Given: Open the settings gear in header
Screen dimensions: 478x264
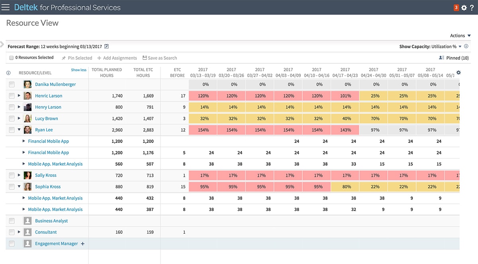Looking at the screenshot, I should point(464,8).
